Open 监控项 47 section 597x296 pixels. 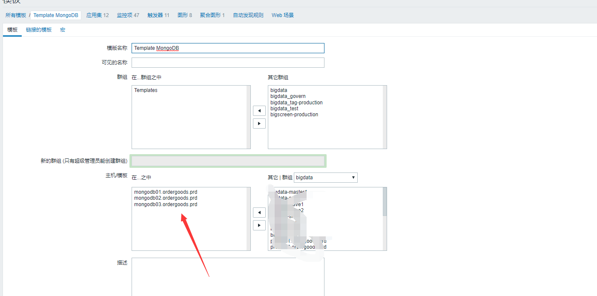pos(128,15)
